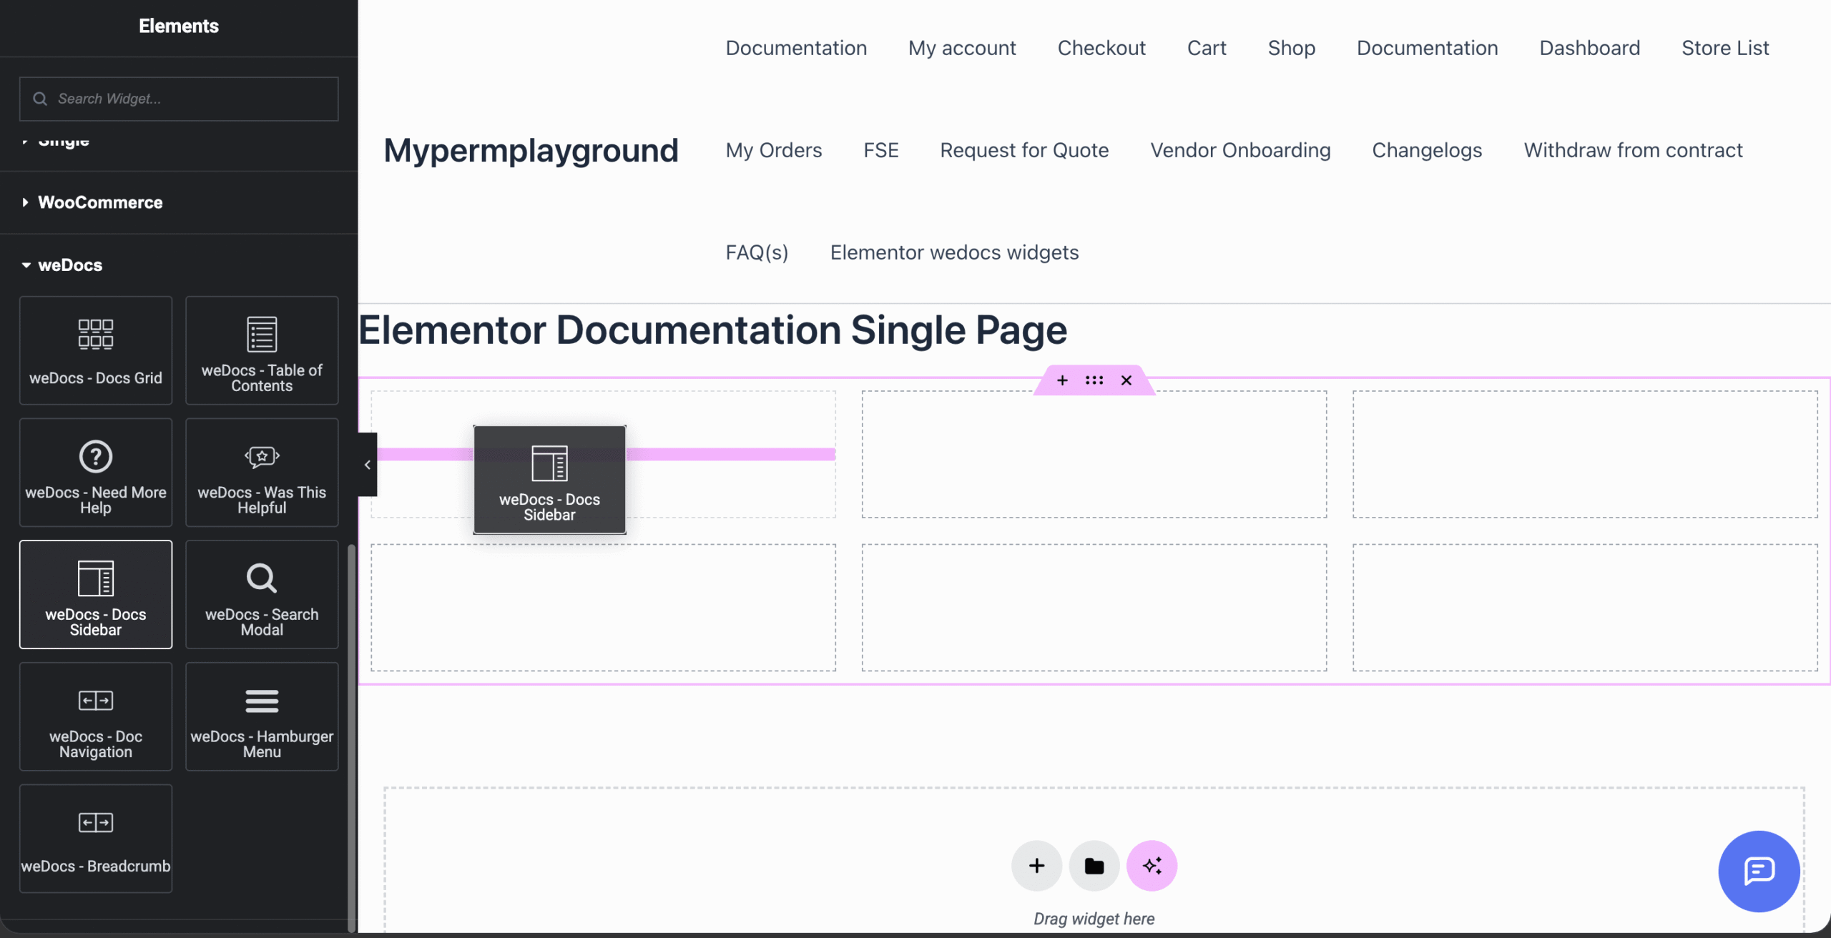Image resolution: width=1831 pixels, height=938 pixels.
Task: Open the FAQ(s) link
Action: 757,252
